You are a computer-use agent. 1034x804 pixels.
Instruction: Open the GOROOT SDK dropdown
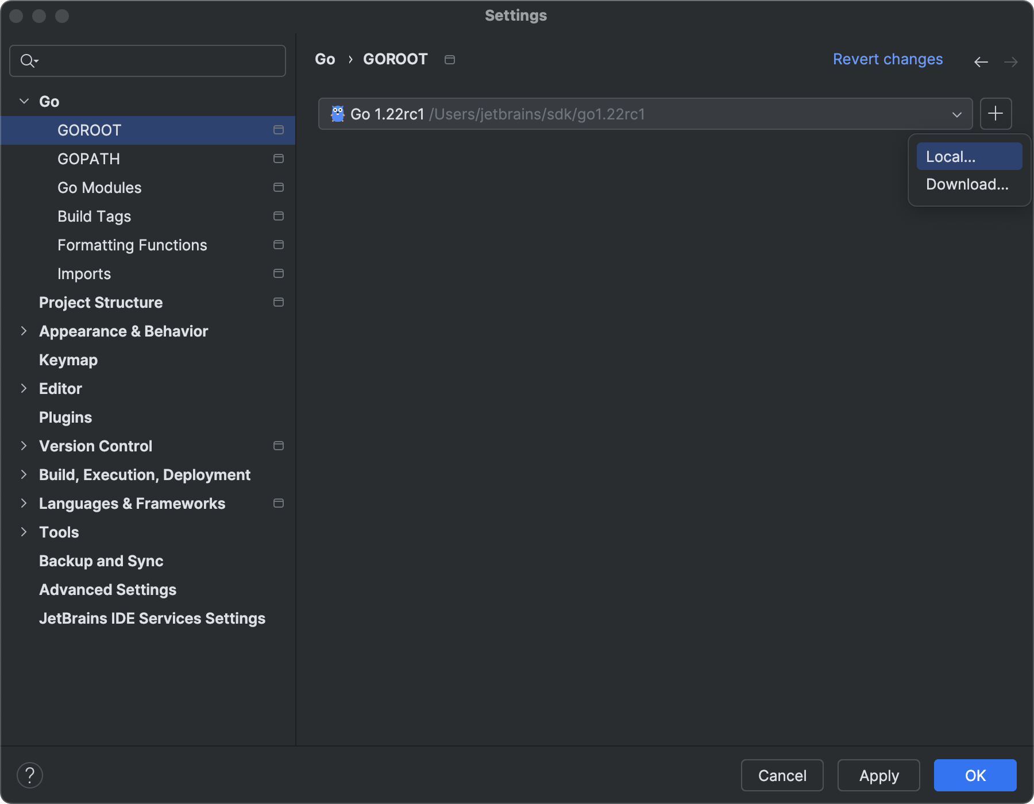[x=956, y=114]
